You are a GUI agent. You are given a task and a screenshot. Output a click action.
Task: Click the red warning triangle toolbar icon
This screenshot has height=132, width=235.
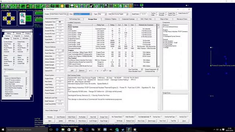coord(47,6)
